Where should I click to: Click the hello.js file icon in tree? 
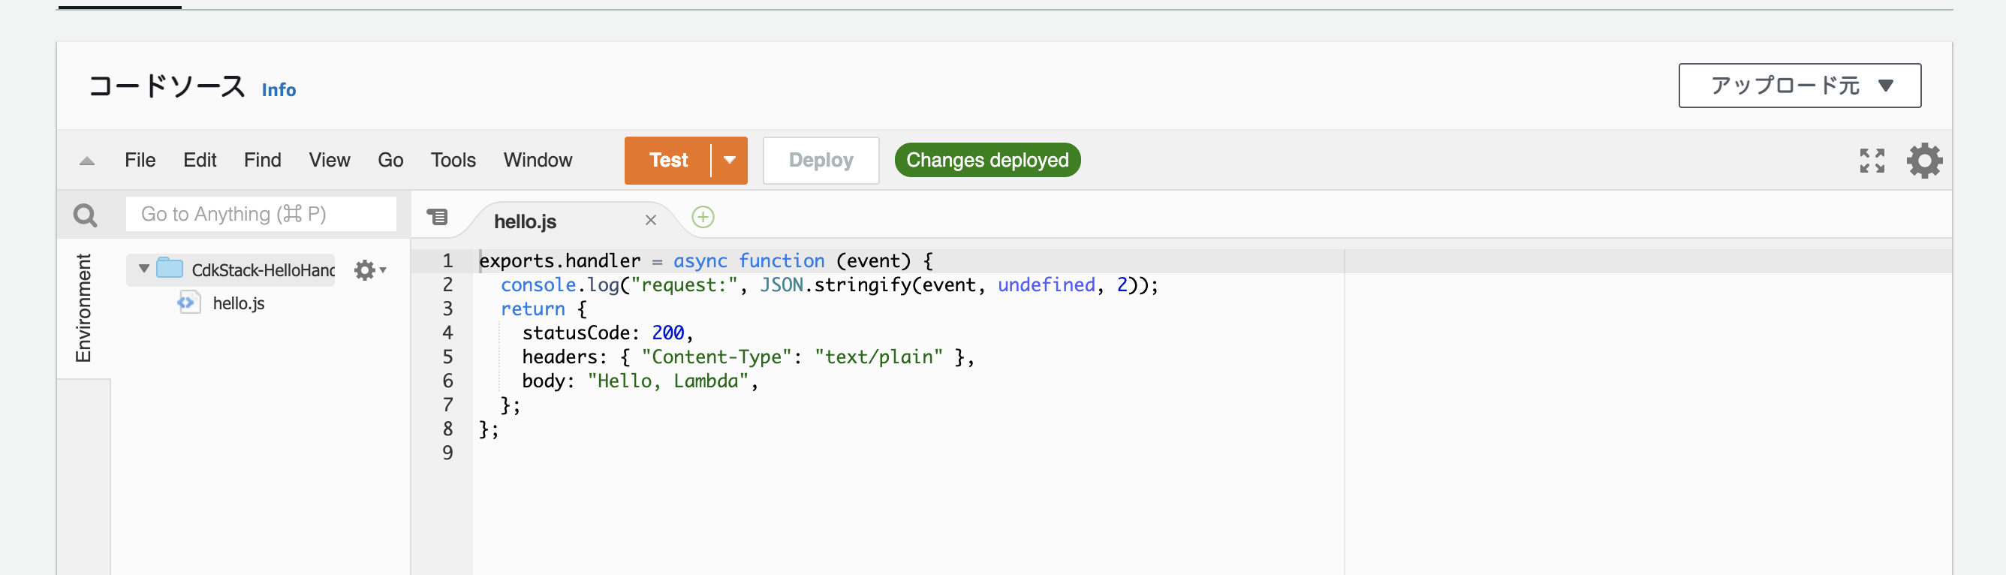[188, 303]
